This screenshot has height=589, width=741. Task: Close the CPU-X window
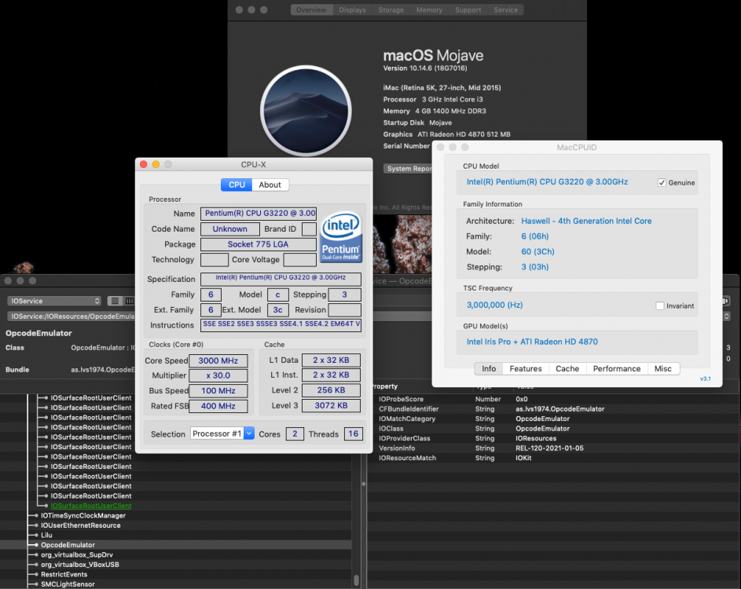point(144,164)
